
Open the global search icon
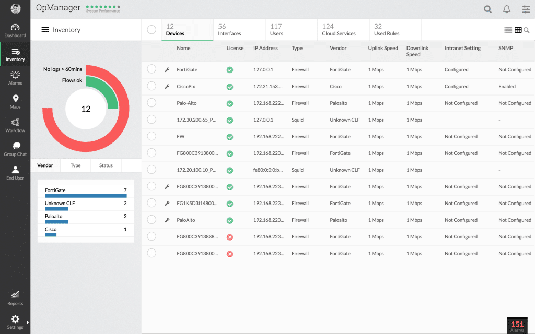[487, 9]
